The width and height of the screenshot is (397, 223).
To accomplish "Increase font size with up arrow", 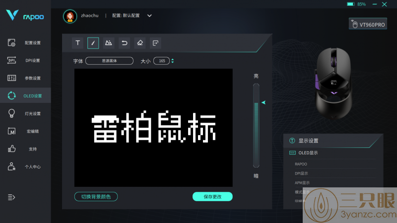I will coord(173,59).
